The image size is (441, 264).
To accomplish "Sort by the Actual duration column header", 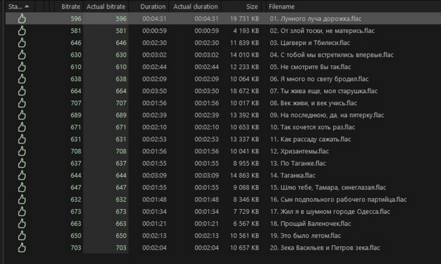I will [195, 7].
